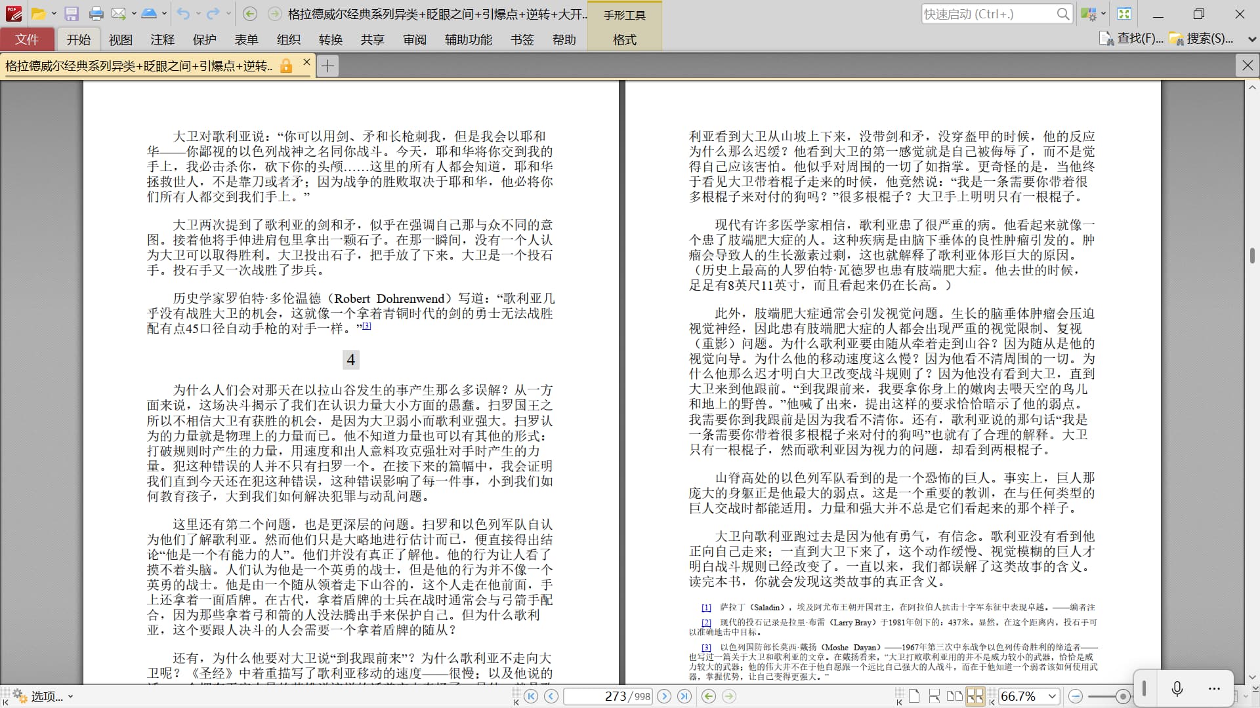Click the open folder icon

click(39, 14)
